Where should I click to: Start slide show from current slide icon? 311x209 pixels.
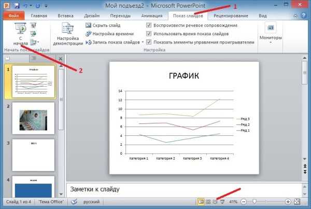[x=33, y=25]
